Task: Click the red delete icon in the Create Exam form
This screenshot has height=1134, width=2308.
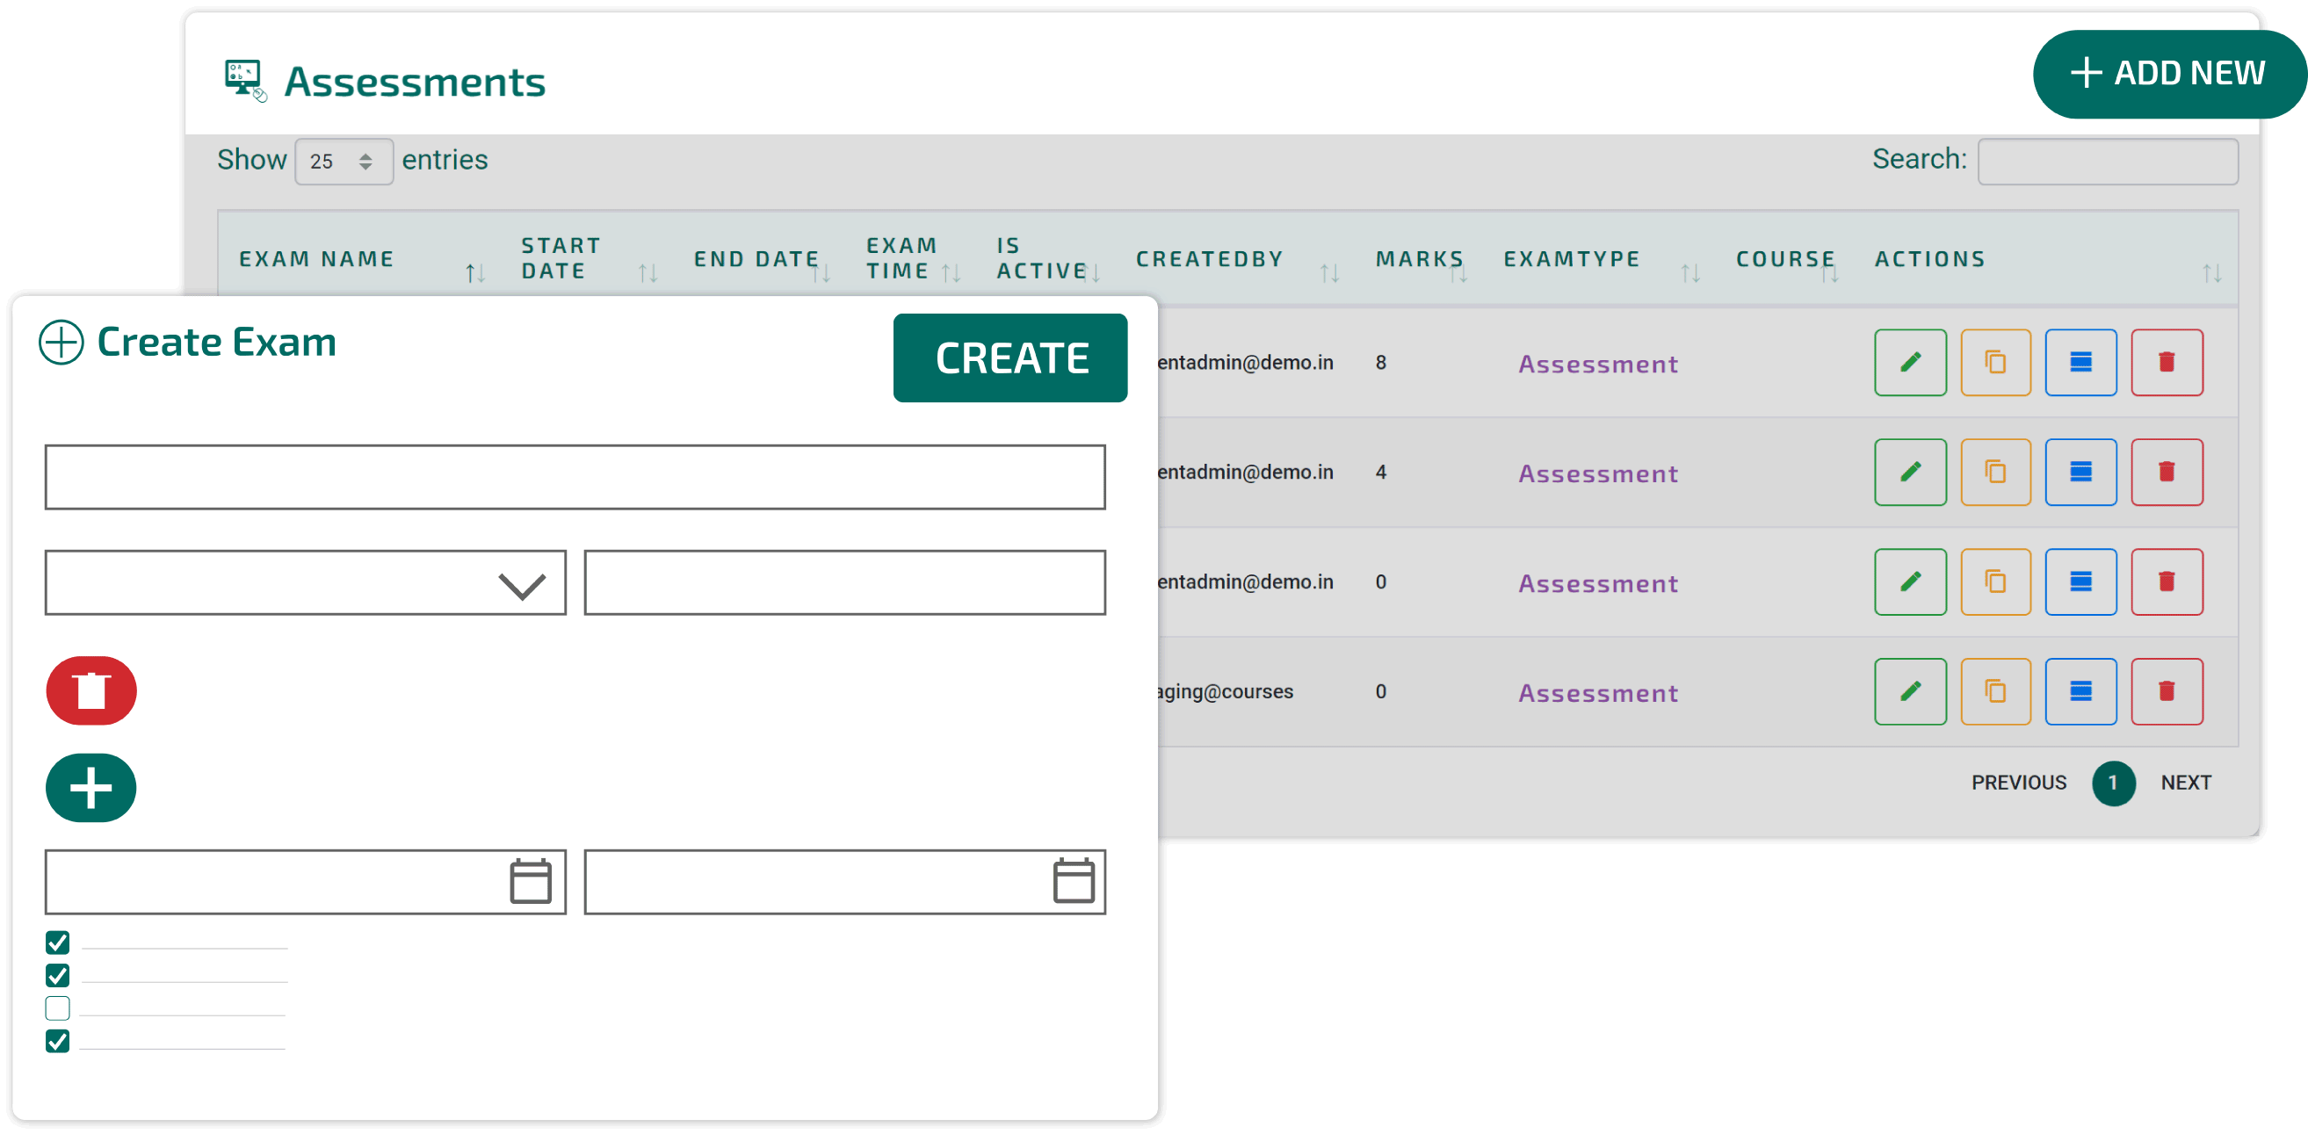Action: [x=90, y=690]
